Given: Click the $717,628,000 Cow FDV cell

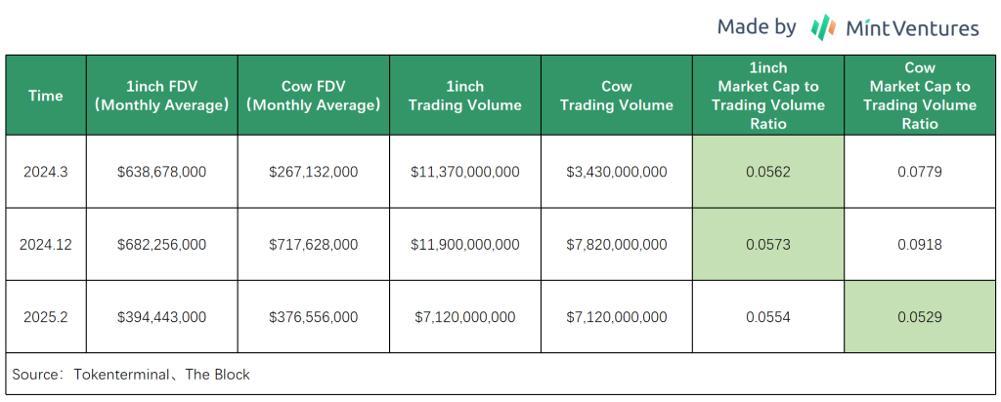Looking at the screenshot, I should click(314, 245).
